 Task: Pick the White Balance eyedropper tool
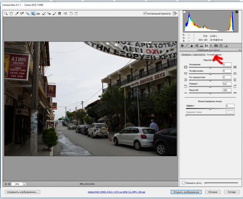[x=17, y=14]
